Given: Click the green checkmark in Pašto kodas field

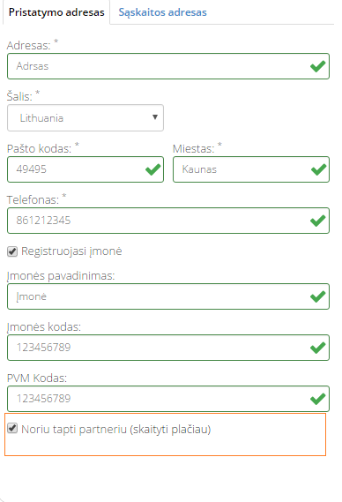Looking at the screenshot, I should [152, 169].
